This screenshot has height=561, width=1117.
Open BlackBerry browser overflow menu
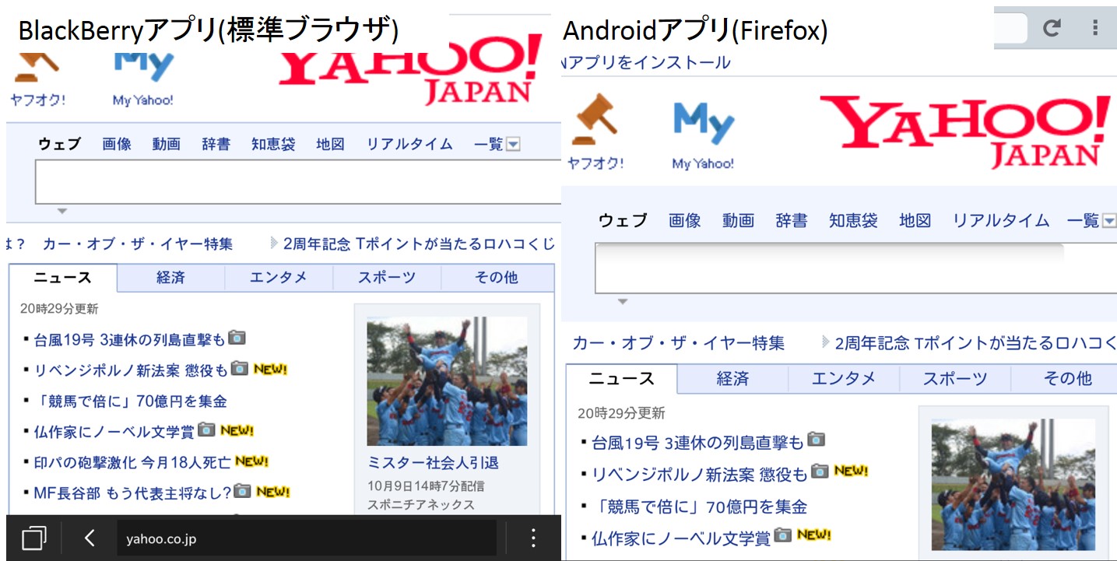pyautogui.click(x=533, y=538)
